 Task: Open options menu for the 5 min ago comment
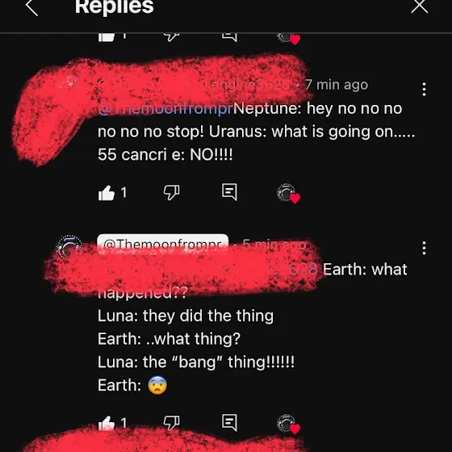[424, 248]
